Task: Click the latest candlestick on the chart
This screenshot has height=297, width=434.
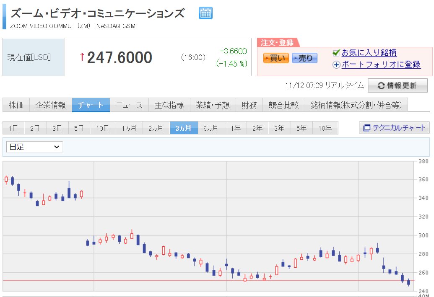Action: coord(408,282)
